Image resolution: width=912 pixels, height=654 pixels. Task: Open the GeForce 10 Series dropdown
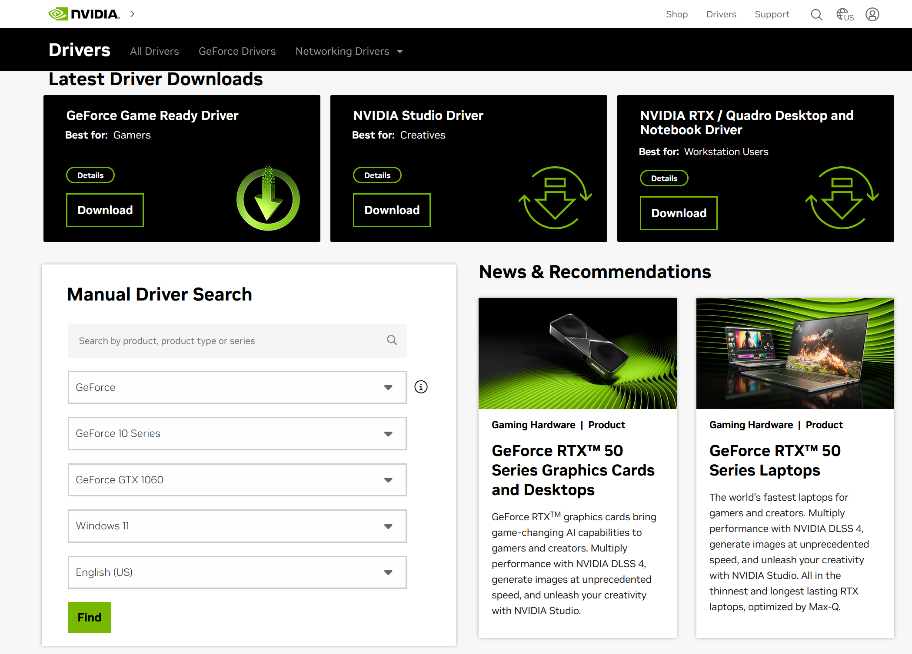pos(237,433)
